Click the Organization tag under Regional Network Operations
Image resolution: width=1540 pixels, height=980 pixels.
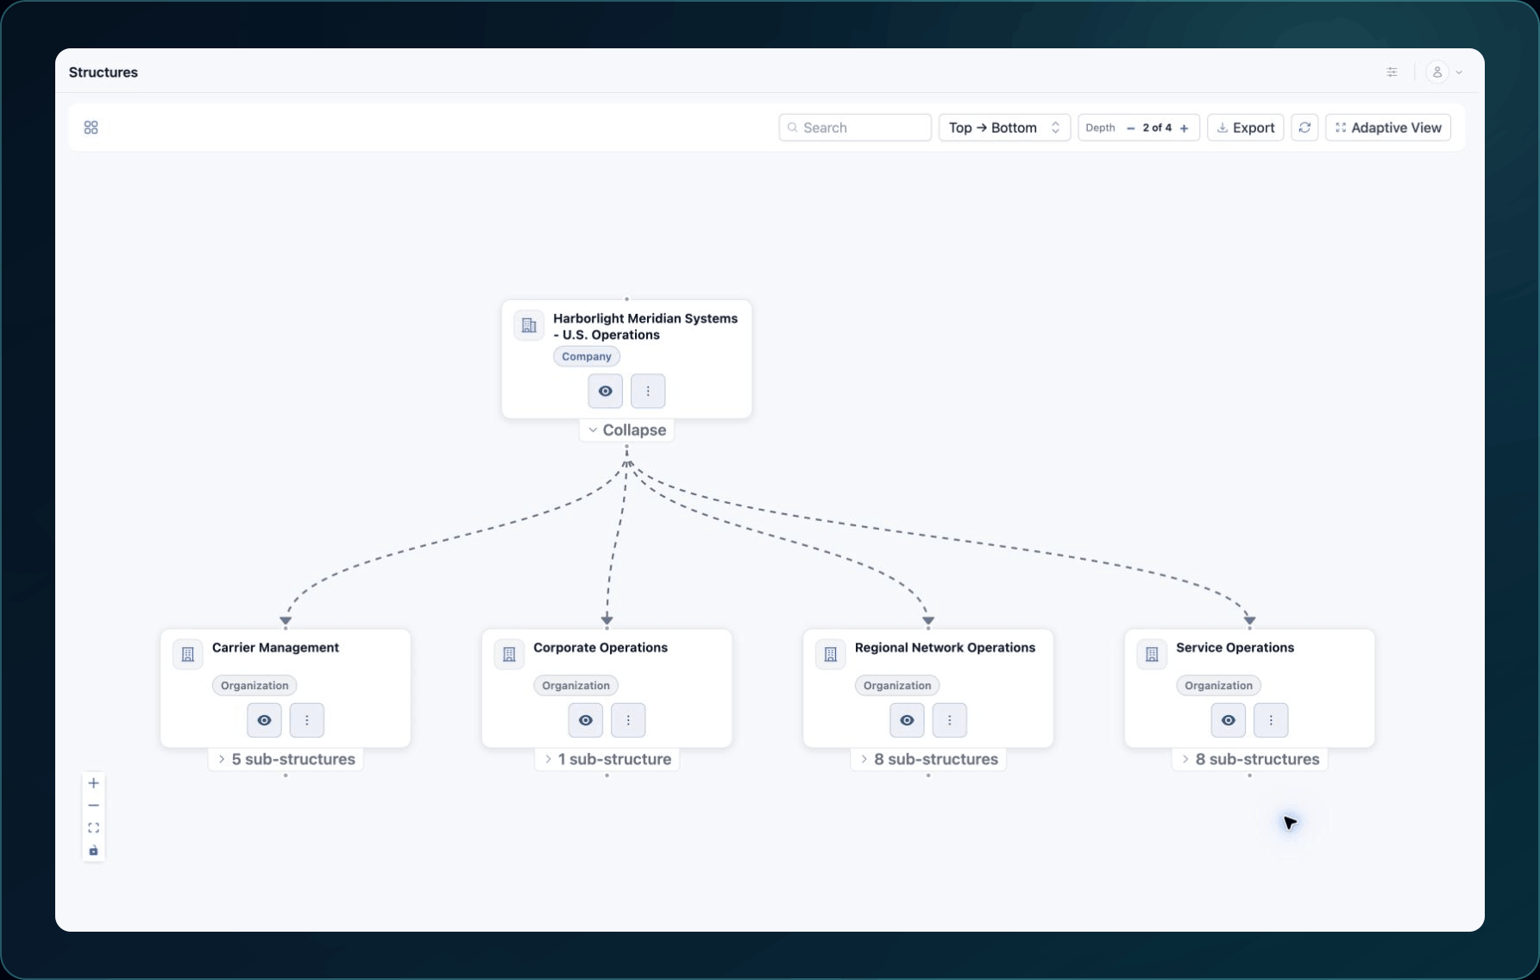click(897, 686)
